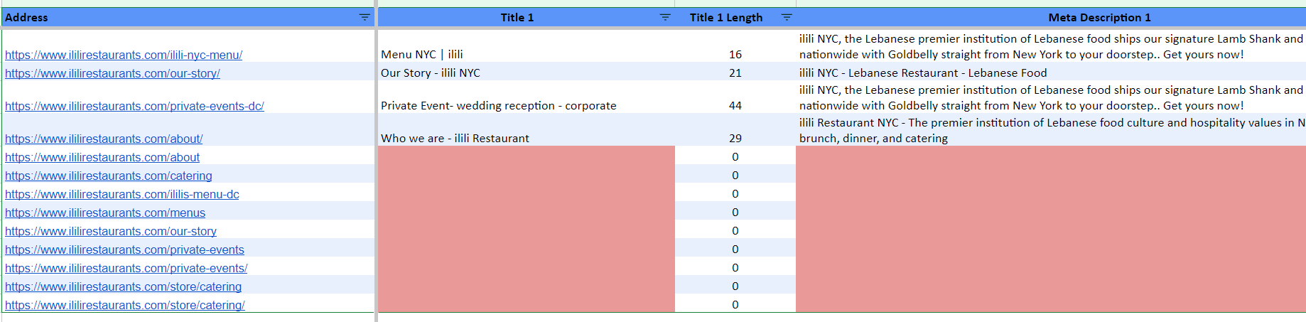Open the ililis-menu-dc link
Screen dimensions: 1306x322
(x=122, y=194)
